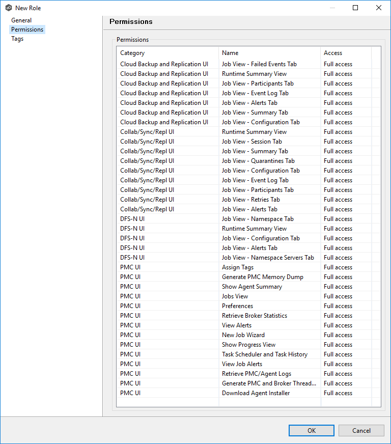Screen dimensions: 391x444
Task: Click the Access column header
Action: tap(333, 53)
